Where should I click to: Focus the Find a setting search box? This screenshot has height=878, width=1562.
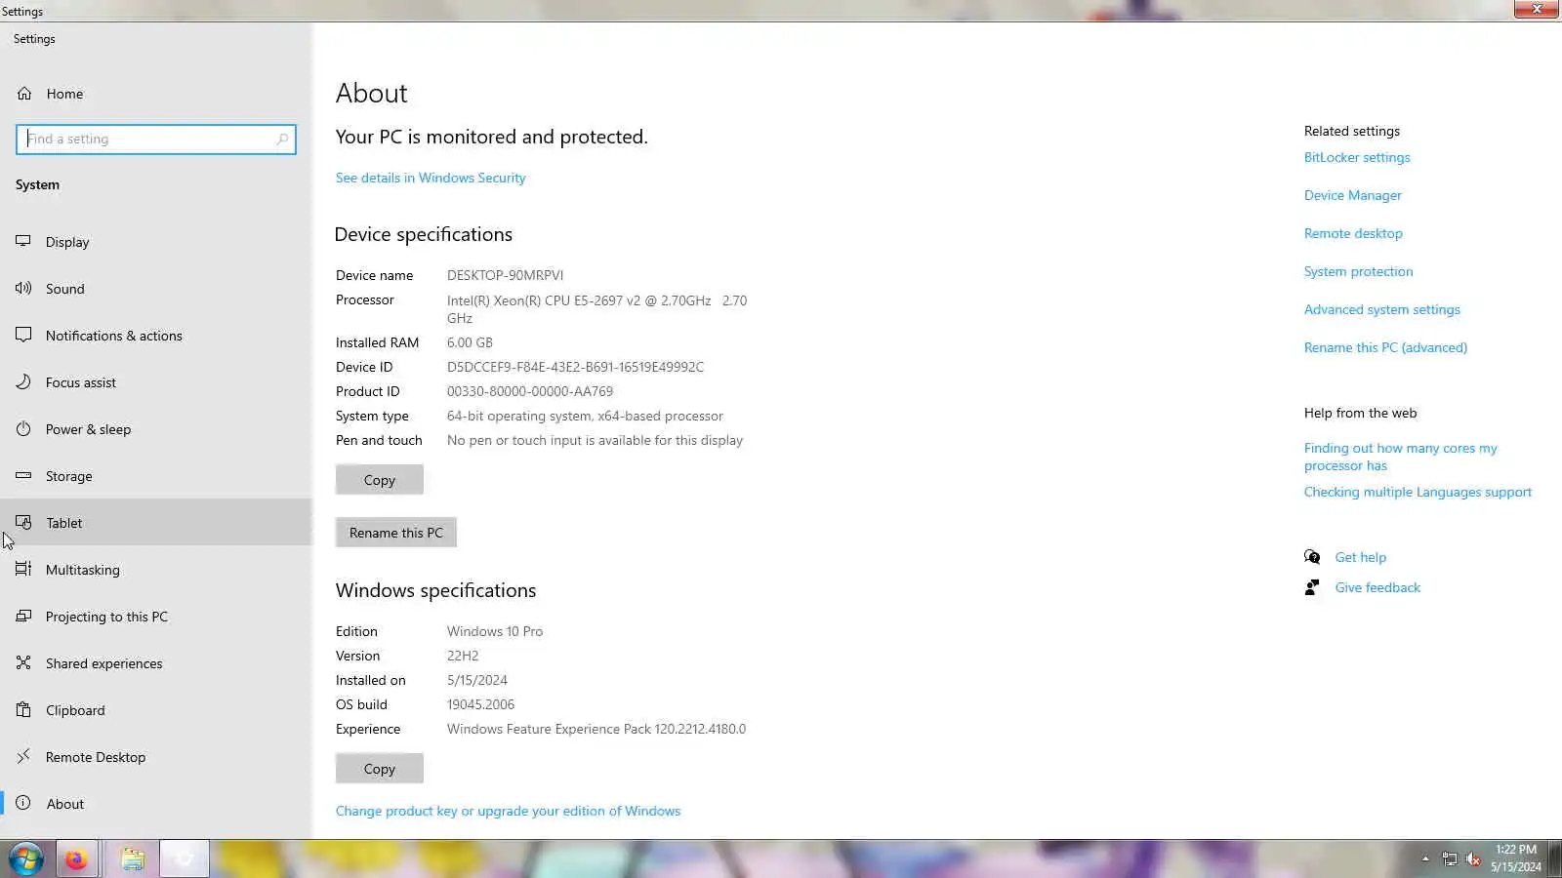coord(156,139)
